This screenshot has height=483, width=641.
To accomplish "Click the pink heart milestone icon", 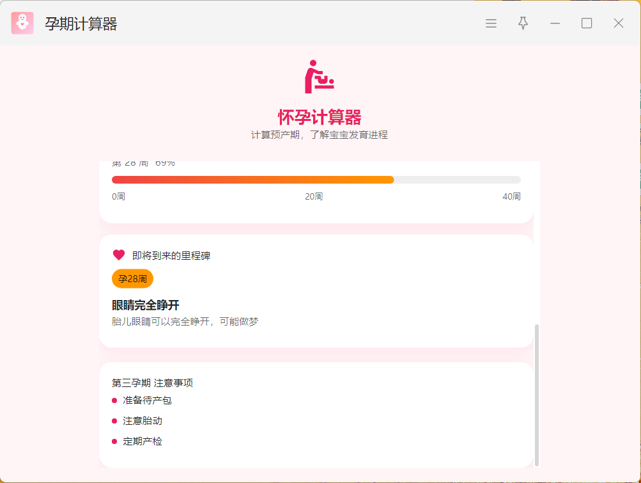I will click(x=119, y=255).
